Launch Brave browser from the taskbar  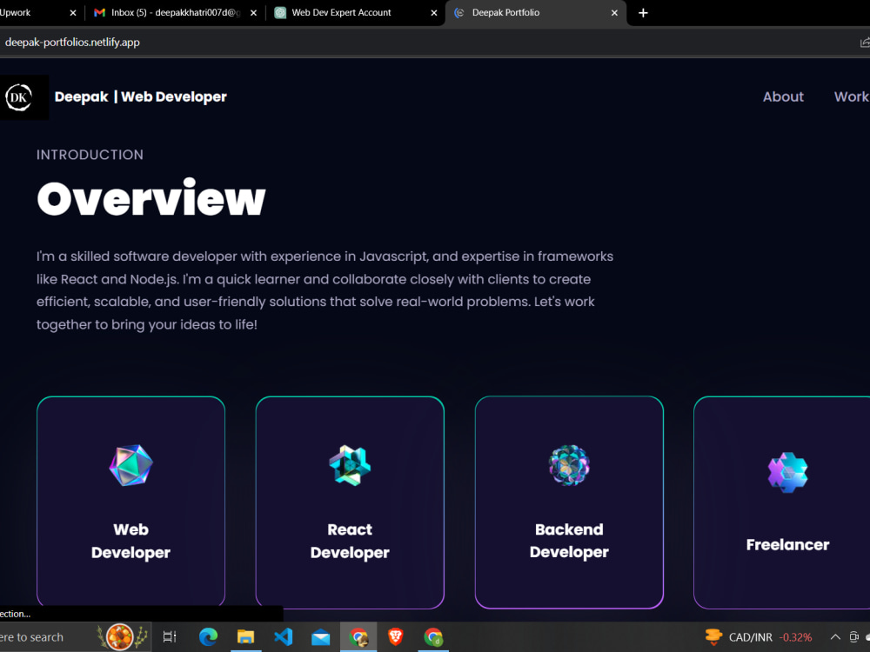(395, 636)
